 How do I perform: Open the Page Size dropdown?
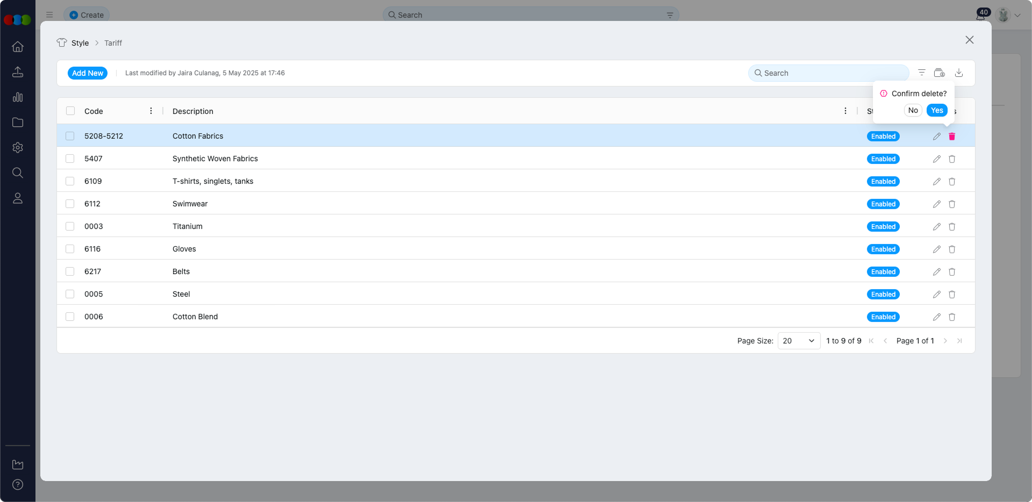798,341
